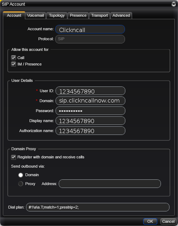178x226 pixels.
Task: Select the Proxy outbound radio button
Action: coord(21,184)
